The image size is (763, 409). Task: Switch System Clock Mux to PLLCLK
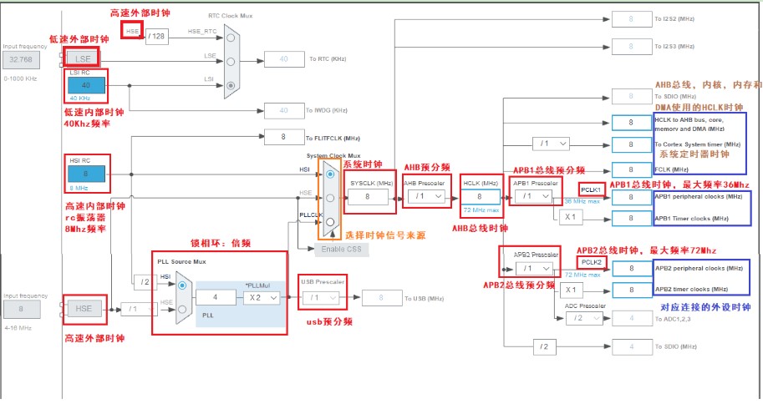331,222
